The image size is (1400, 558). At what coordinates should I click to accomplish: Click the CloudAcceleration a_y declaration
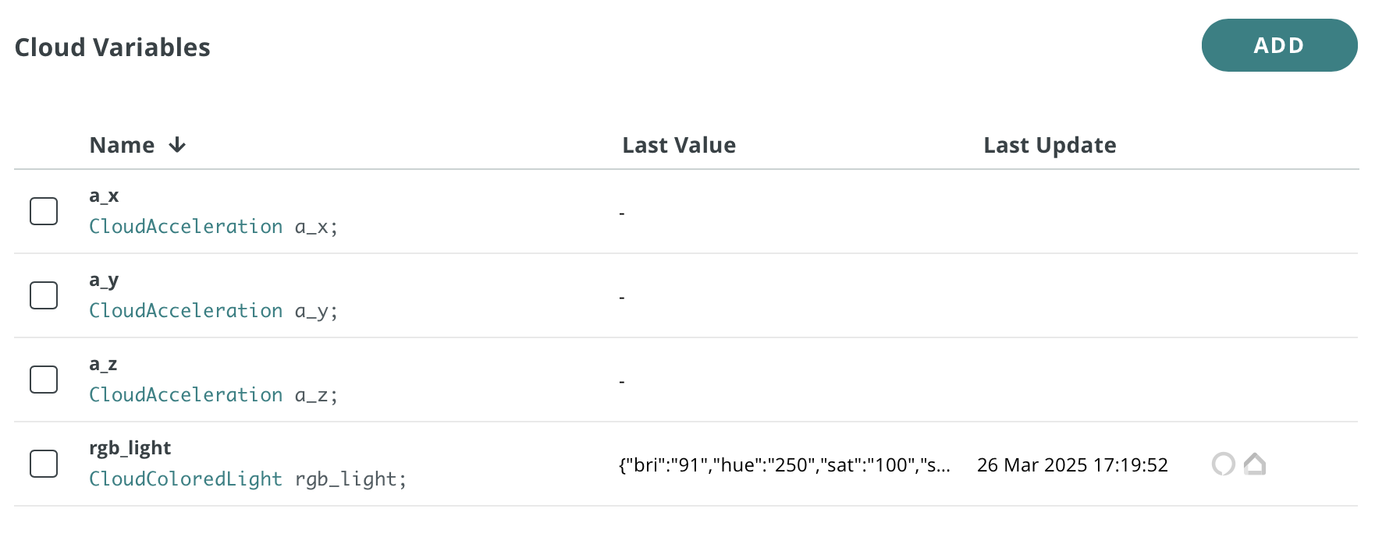pyautogui.click(x=213, y=311)
